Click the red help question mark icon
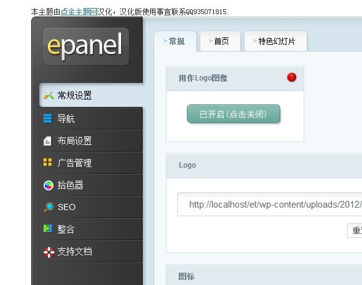The image size is (362, 285). (291, 77)
